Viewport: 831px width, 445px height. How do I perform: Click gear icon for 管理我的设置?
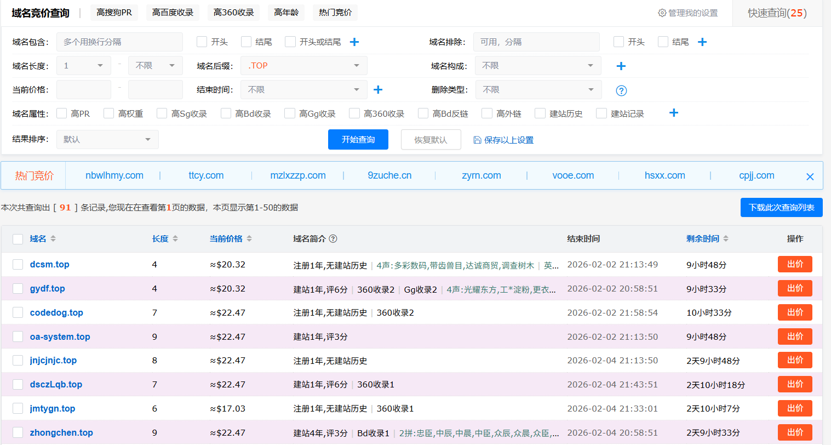tap(662, 13)
